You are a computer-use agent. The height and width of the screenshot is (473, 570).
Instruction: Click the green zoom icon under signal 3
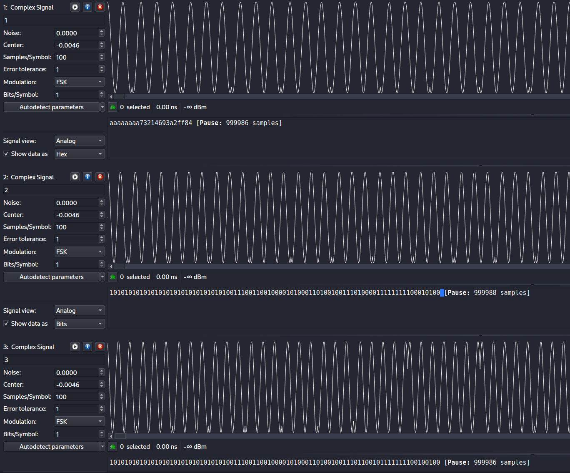pos(112,447)
